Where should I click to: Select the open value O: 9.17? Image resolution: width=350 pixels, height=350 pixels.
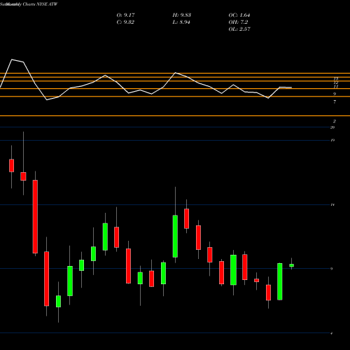tap(125, 15)
